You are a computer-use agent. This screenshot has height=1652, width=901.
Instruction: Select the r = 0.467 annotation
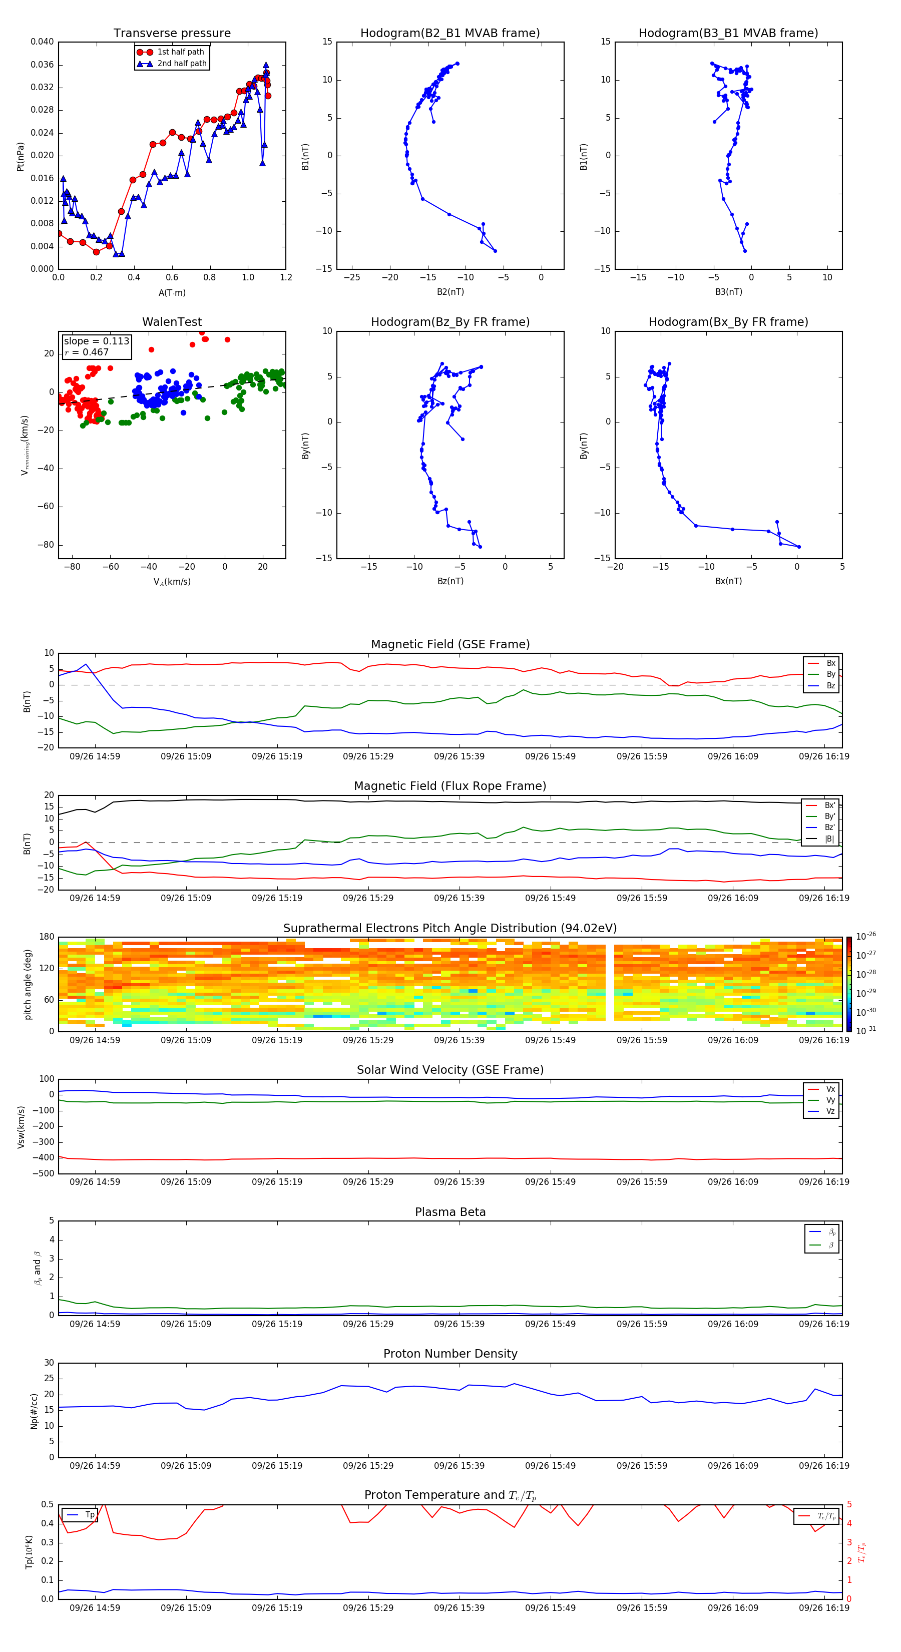[87, 352]
